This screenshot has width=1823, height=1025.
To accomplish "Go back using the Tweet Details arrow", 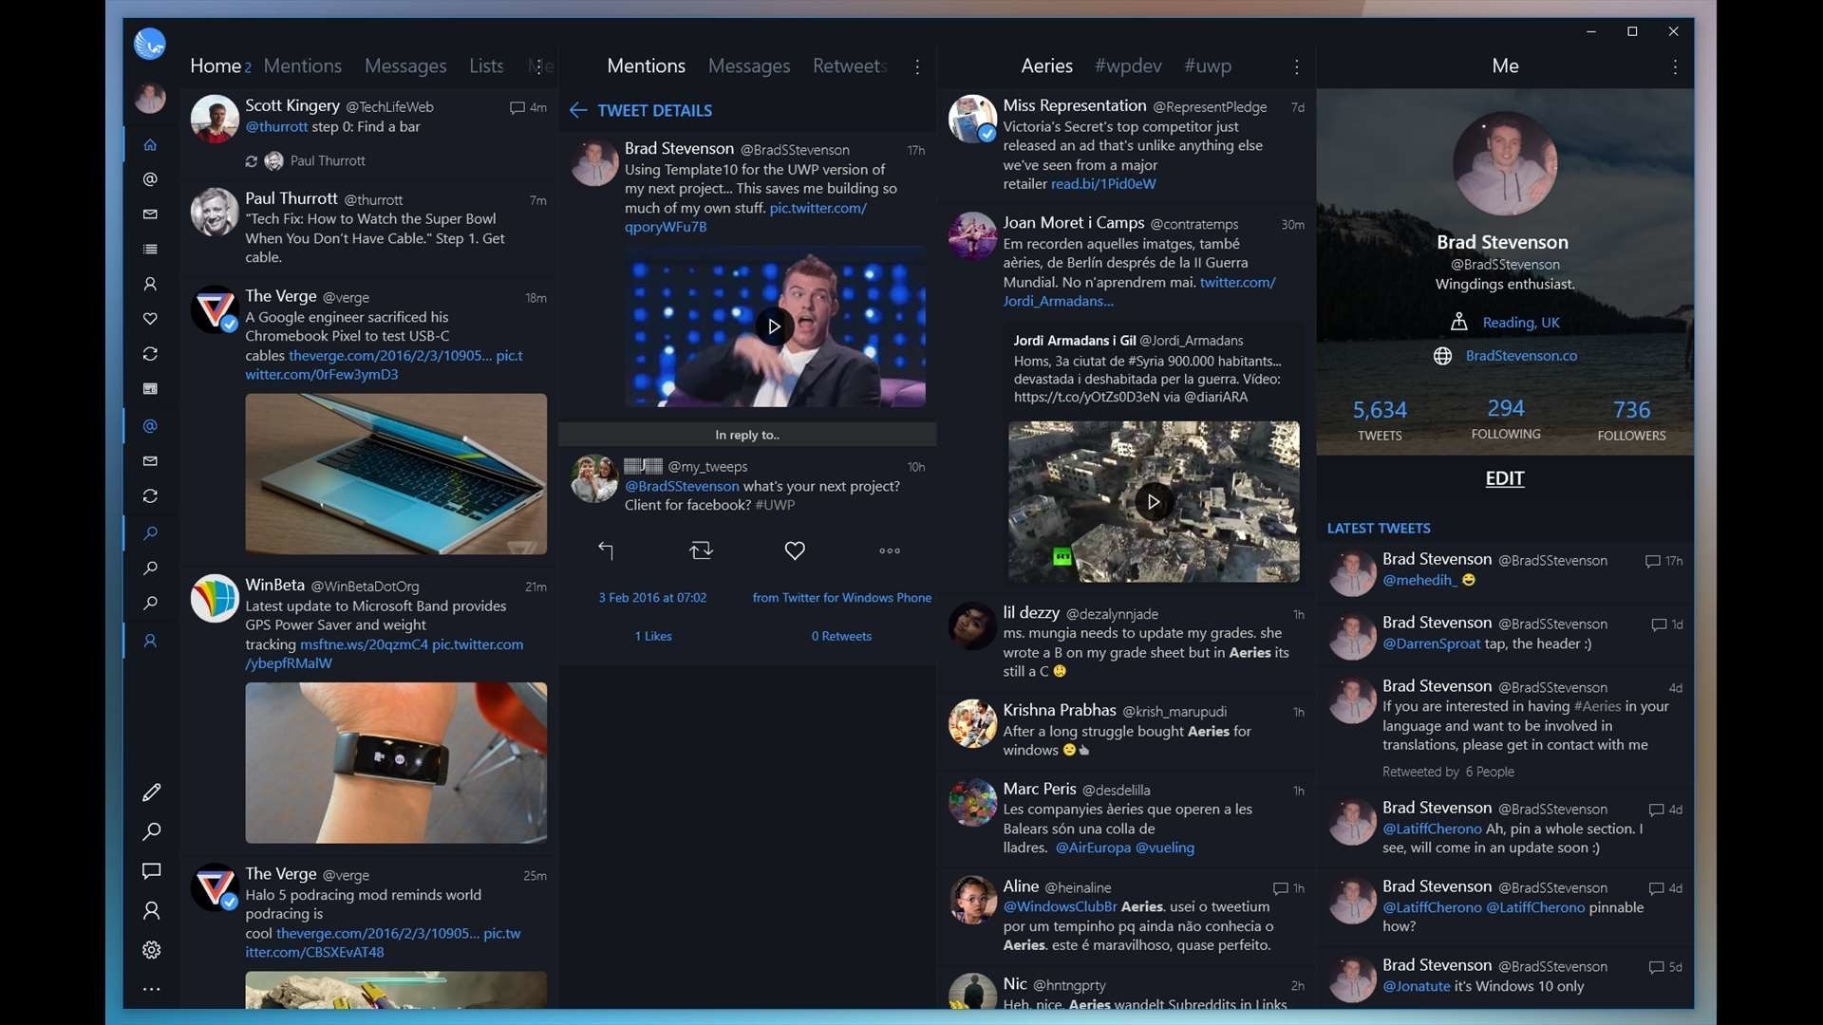I will point(578,110).
